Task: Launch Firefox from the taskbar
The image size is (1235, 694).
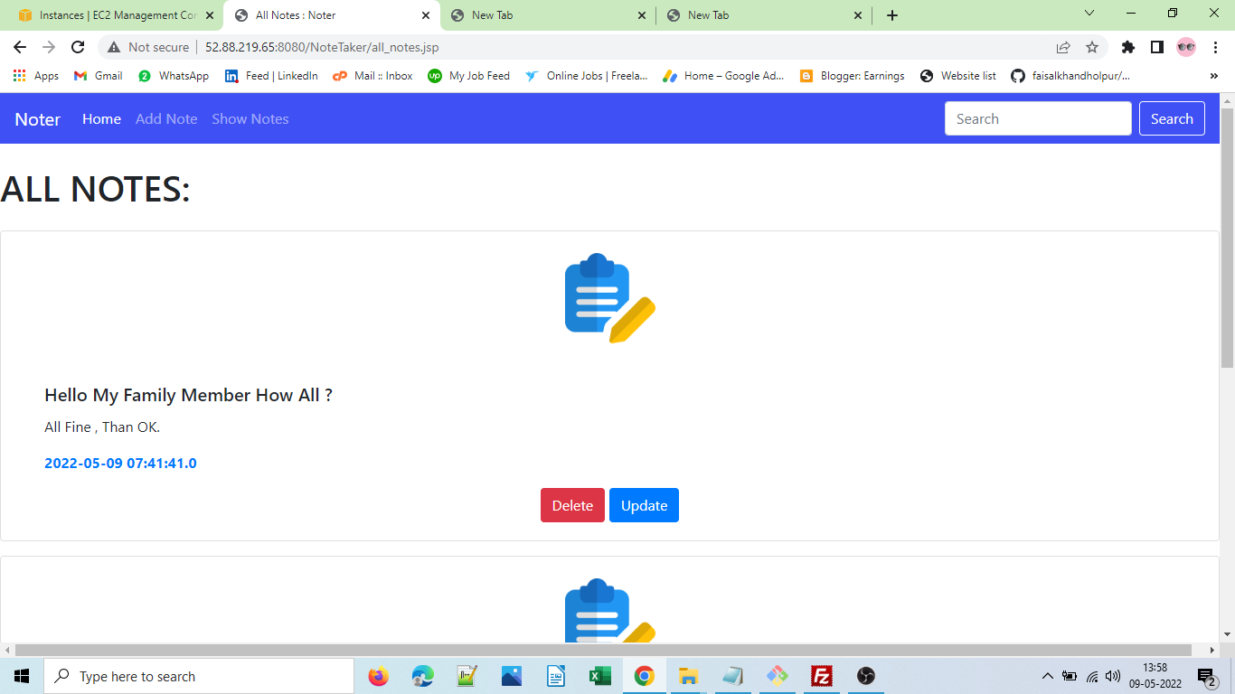Action: [x=379, y=676]
